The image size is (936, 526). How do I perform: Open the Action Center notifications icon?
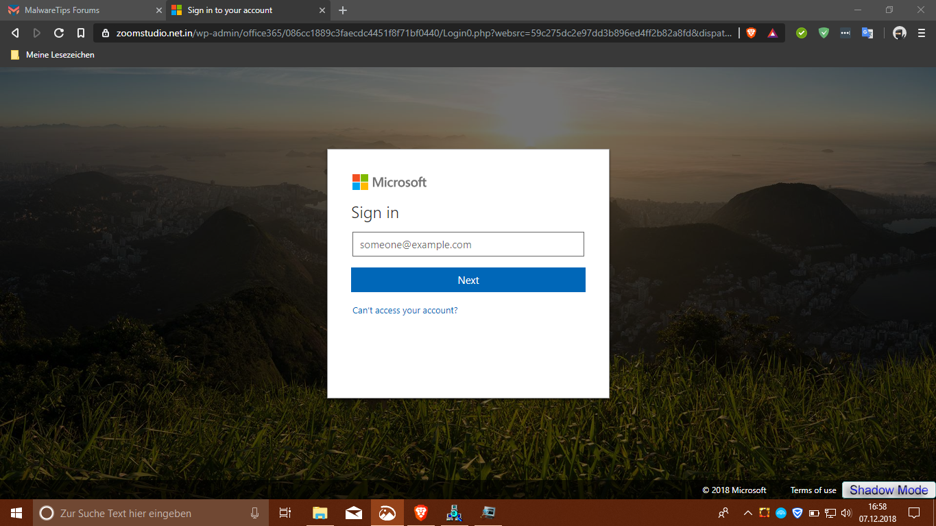tap(914, 512)
